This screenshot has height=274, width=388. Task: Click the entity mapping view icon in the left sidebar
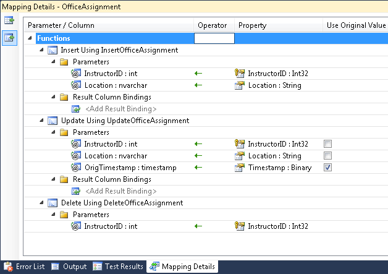[9, 21]
